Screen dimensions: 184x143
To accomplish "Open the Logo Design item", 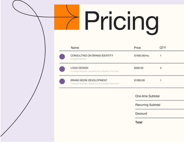I will pyautogui.click(x=79, y=68).
